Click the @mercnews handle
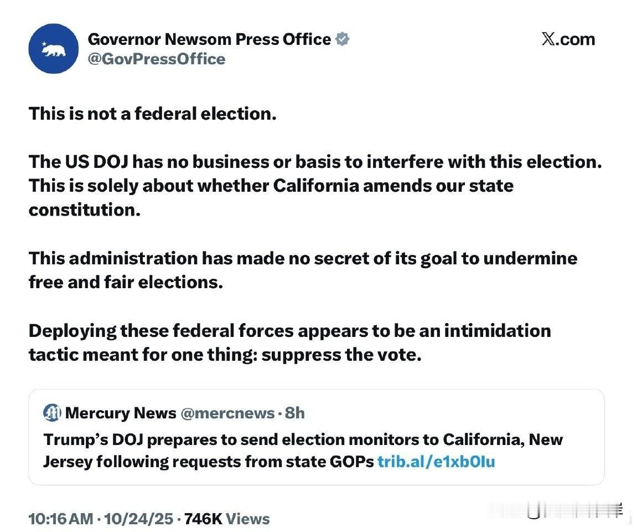The width and height of the screenshot is (637, 532). tap(227, 413)
